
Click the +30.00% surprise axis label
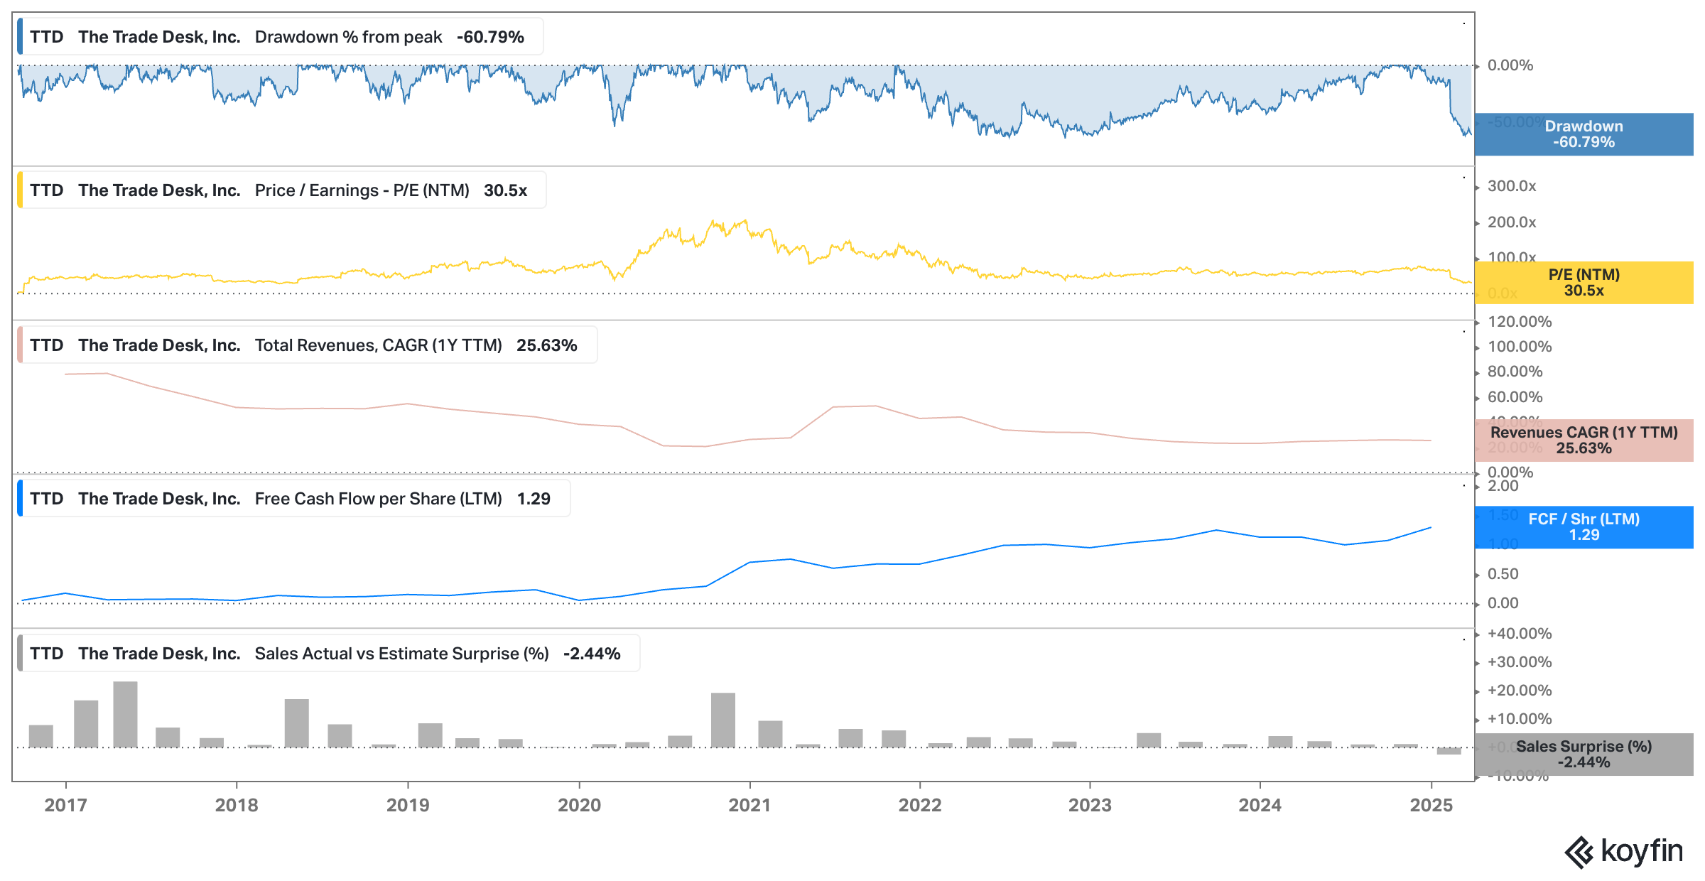pos(1520,662)
